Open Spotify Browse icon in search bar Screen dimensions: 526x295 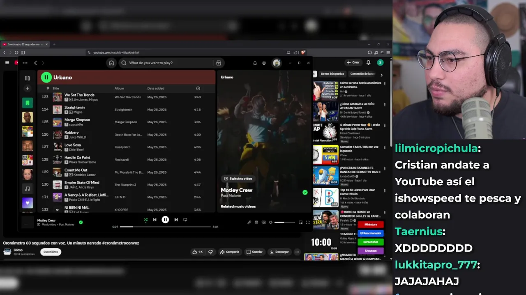coord(219,63)
